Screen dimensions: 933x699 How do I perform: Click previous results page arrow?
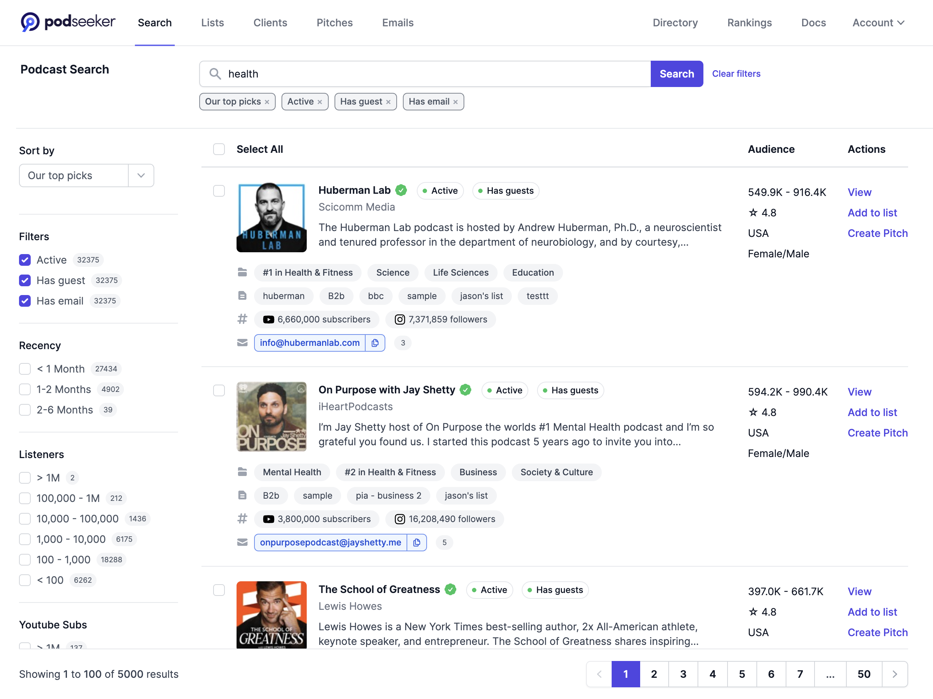tap(599, 674)
